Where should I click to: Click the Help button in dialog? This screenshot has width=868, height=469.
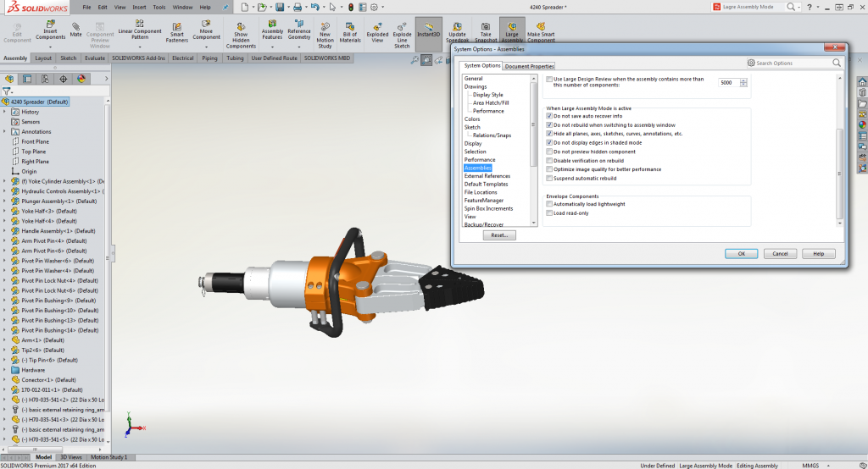(x=818, y=253)
